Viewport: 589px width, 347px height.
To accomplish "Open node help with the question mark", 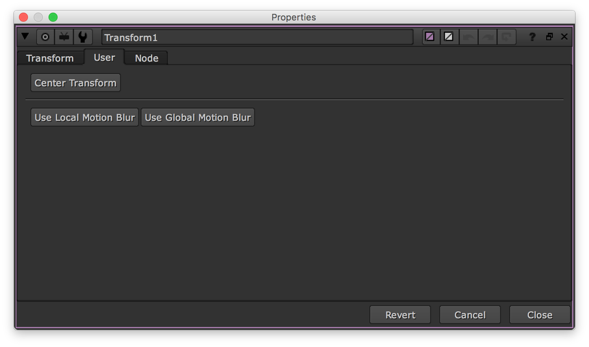I will tap(532, 37).
